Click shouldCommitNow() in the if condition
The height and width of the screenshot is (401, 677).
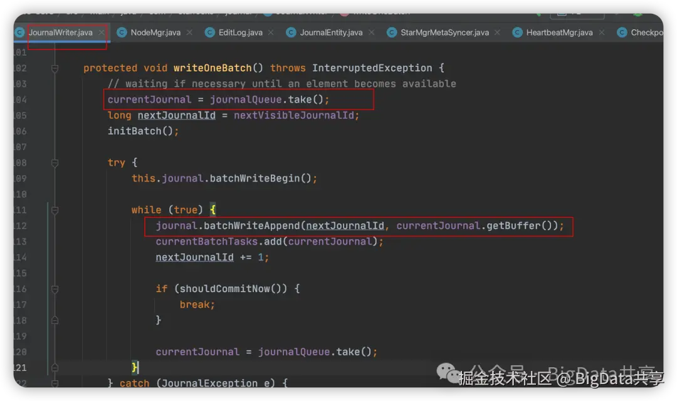[x=230, y=289]
